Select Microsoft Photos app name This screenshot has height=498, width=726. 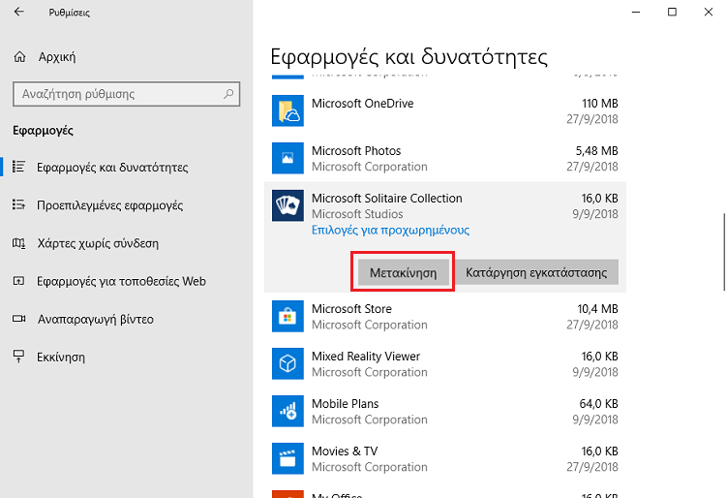[x=356, y=150]
